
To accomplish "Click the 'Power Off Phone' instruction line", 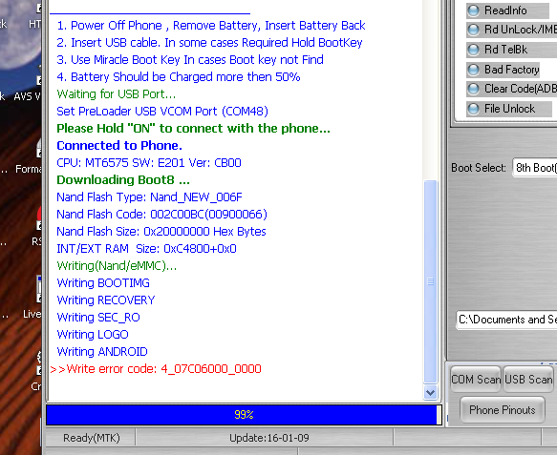I will coord(211,26).
